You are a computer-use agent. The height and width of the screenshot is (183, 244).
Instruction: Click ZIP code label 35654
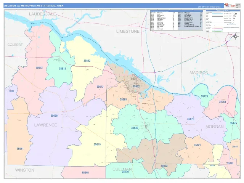pyautogui.click(x=11, y=91)
